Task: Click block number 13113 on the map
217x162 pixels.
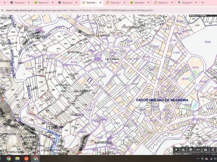Action: (105, 107)
